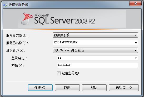Screen dimensions: 144x97
Task: Open the 身份验证 dropdown list
Action: (x=95, y=50)
